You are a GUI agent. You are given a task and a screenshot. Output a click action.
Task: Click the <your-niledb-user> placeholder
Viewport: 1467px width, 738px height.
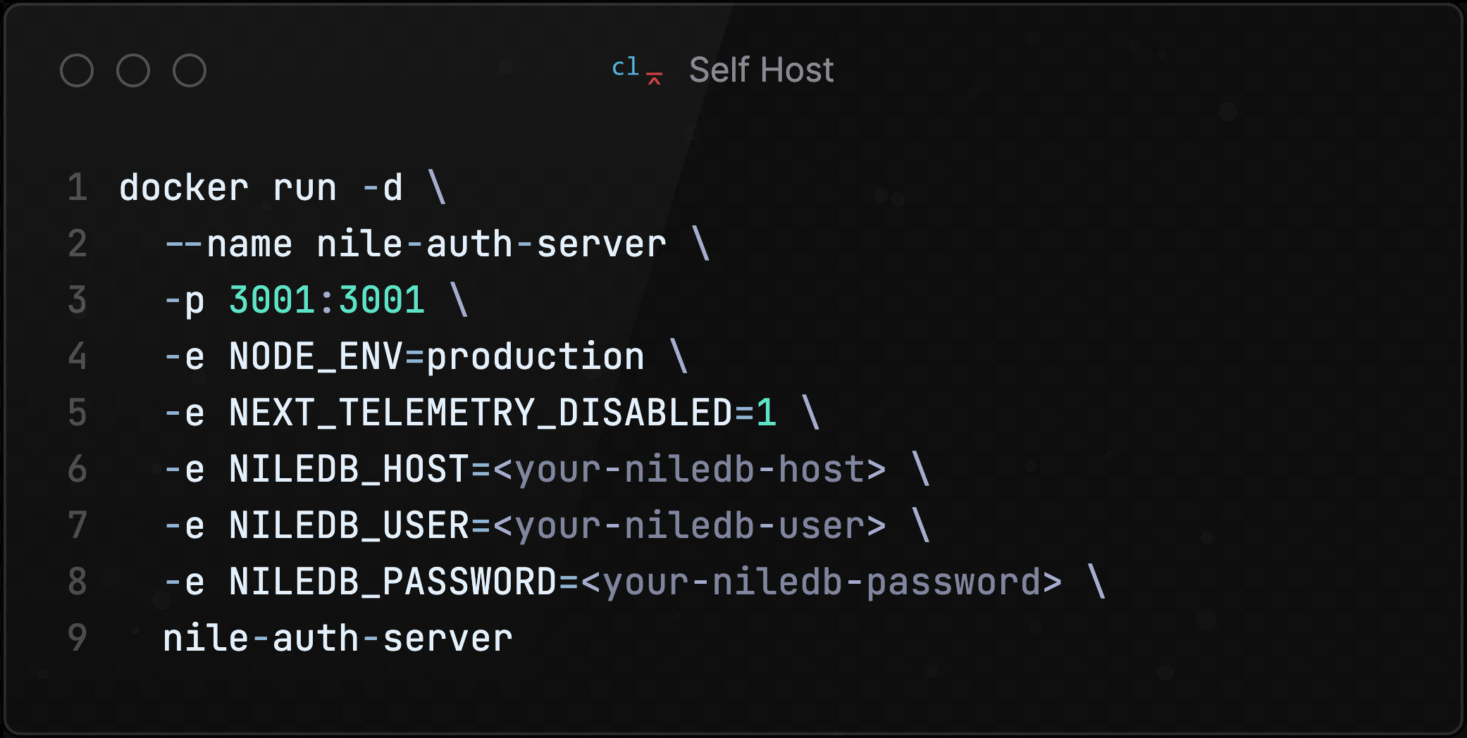click(689, 526)
